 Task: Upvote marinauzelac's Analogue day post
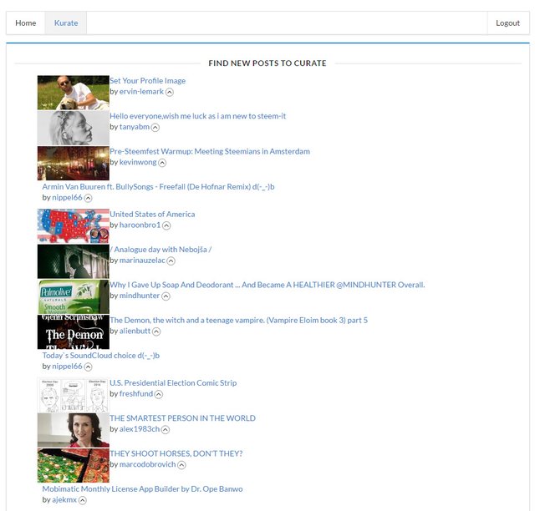(x=171, y=261)
